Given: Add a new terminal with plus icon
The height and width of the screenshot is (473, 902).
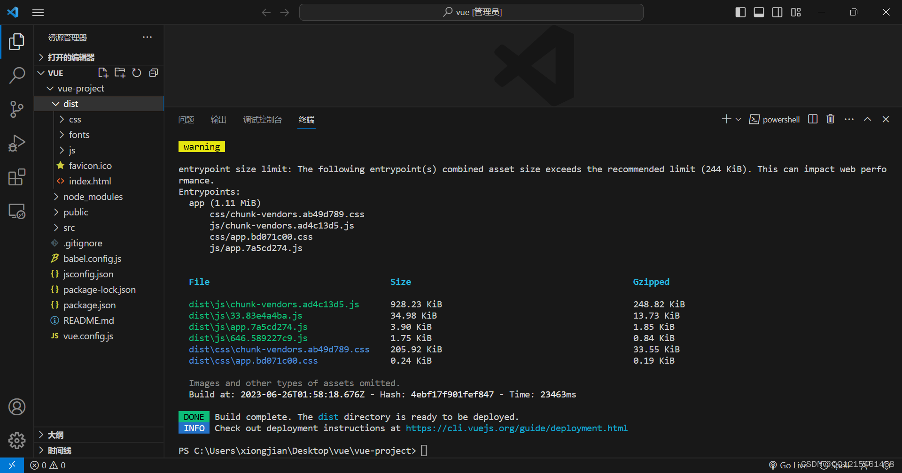Looking at the screenshot, I should [726, 119].
